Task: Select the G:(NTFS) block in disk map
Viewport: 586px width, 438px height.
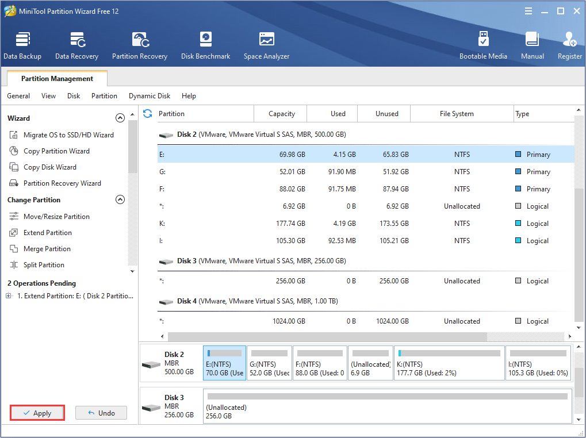Action: tap(269, 363)
